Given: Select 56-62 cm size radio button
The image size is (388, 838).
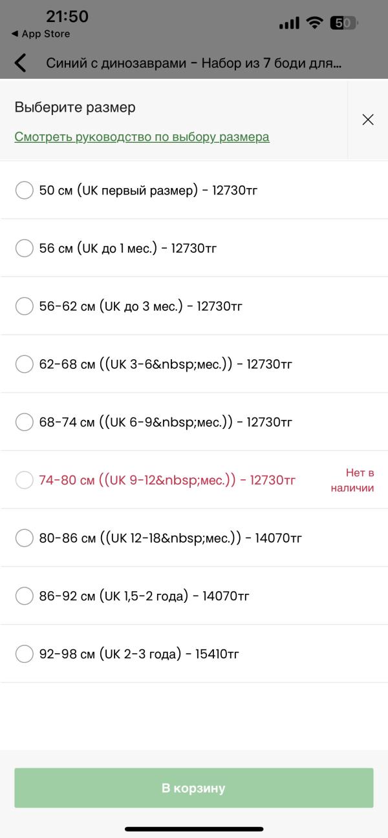Looking at the screenshot, I should pos(24,306).
